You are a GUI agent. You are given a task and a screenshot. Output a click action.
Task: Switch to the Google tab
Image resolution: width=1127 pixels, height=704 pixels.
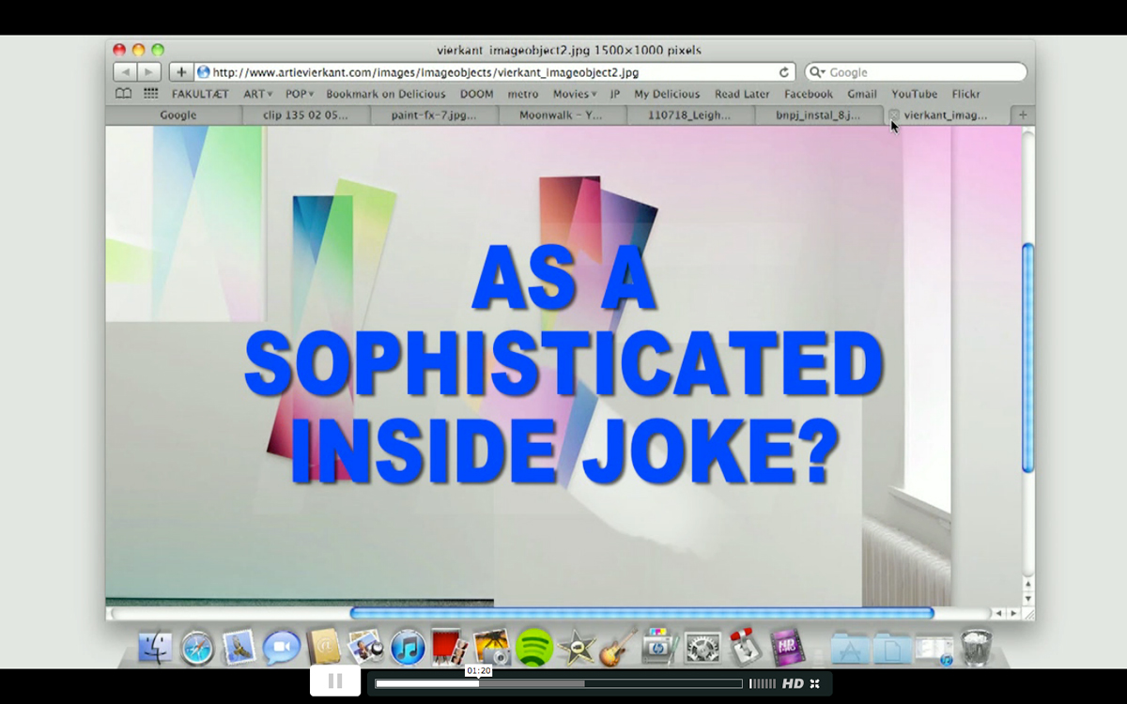click(x=178, y=115)
